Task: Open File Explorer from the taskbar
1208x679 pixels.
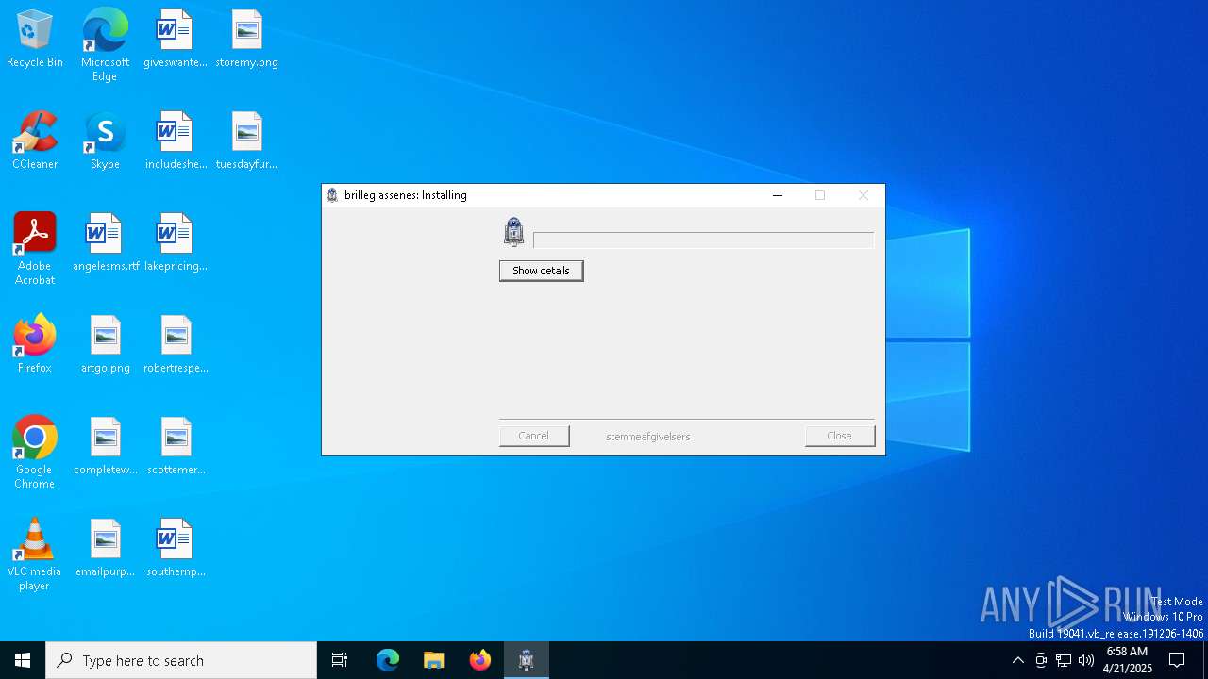Action: click(434, 660)
